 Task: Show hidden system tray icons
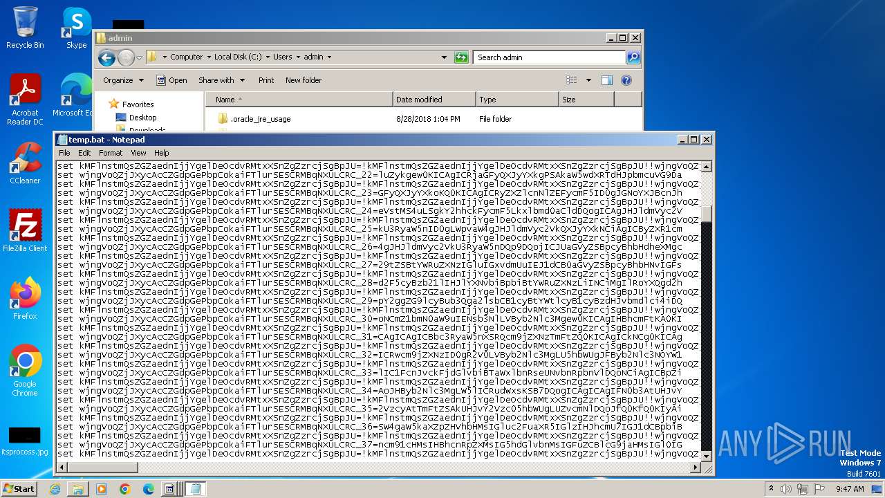(771, 489)
